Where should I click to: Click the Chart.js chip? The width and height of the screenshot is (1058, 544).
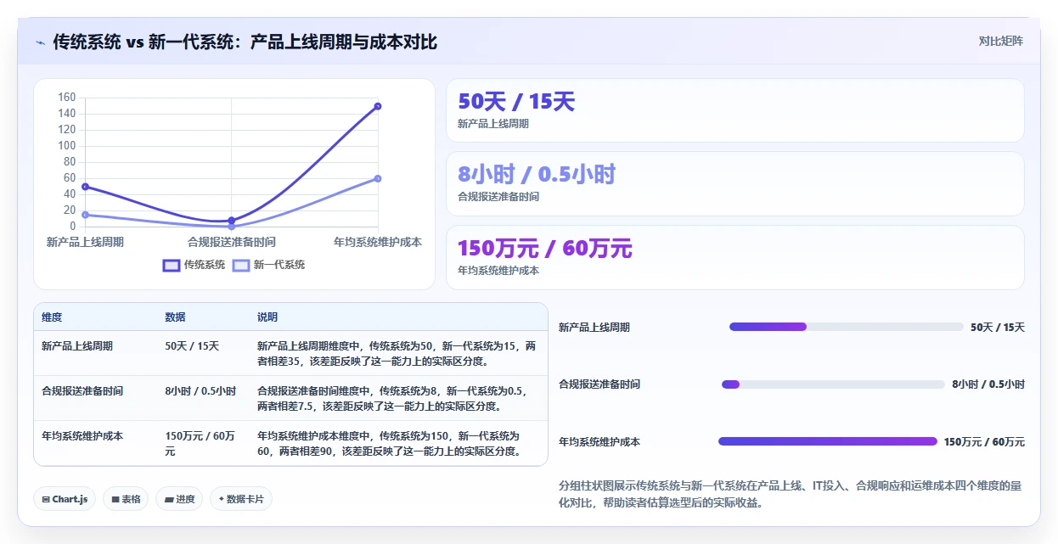coord(65,499)
